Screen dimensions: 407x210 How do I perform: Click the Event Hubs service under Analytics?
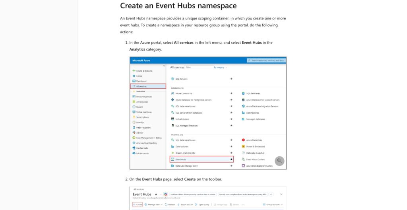click(202, 159)
